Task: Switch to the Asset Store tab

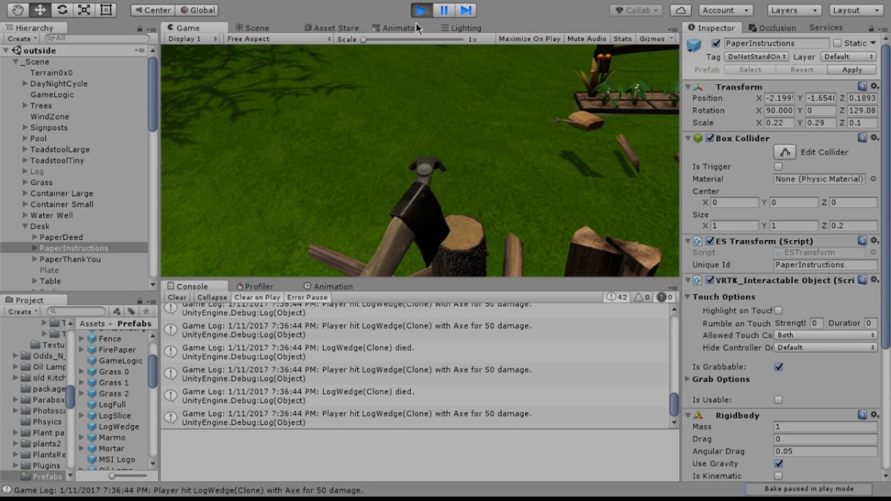Action: (331, 28)
